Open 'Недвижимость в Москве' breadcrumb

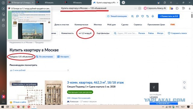(x=21, y=42)
